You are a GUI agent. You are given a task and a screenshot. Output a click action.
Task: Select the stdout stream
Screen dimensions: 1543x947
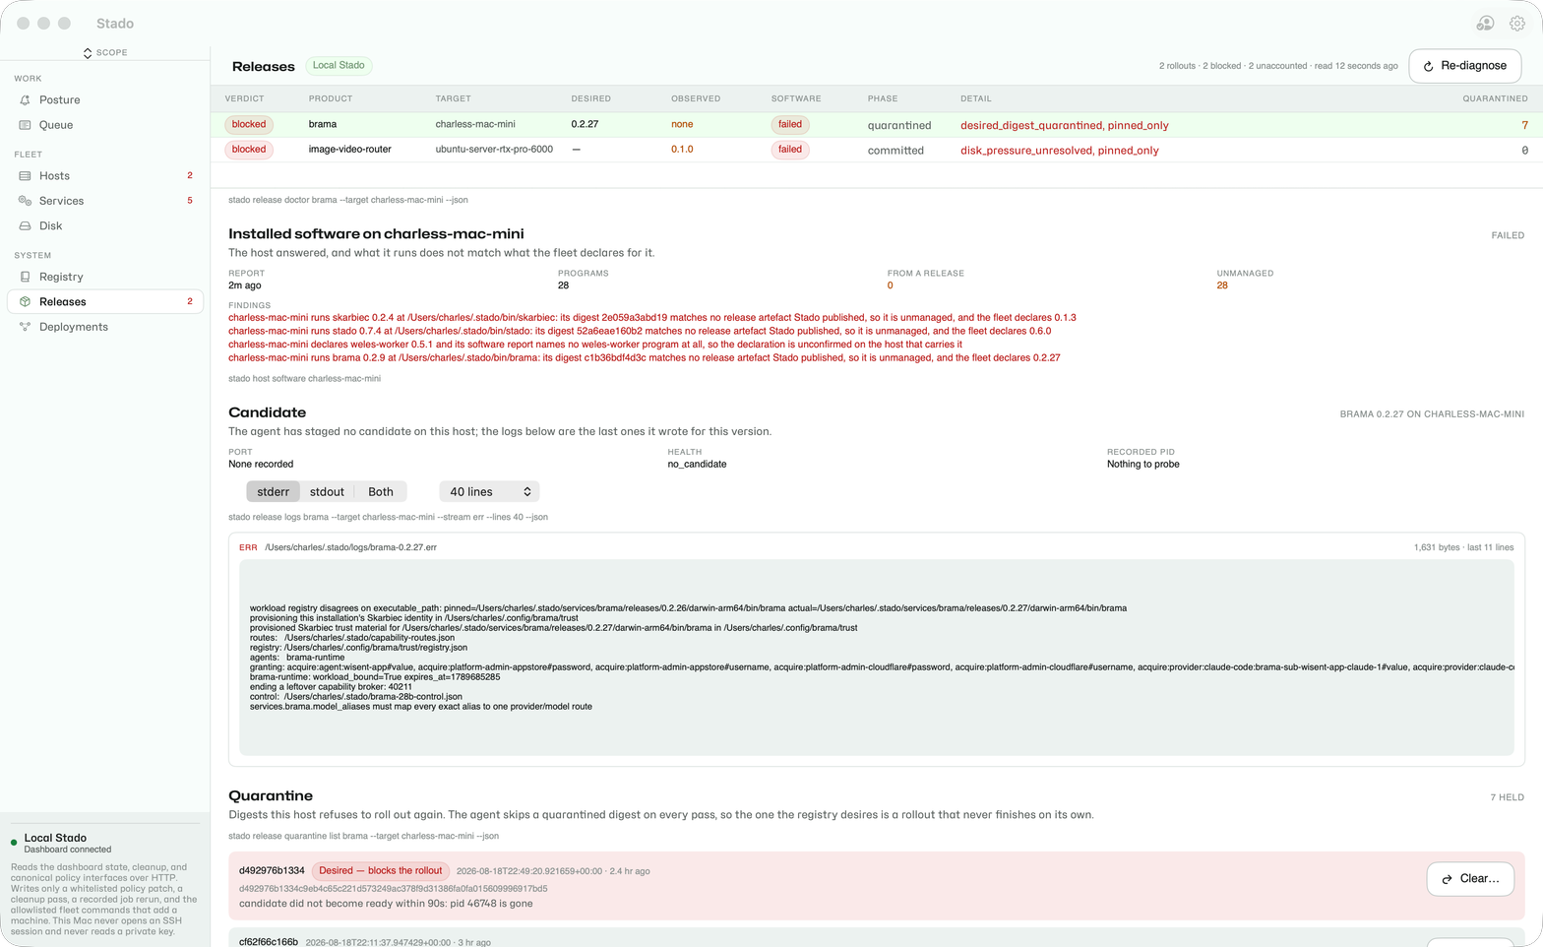tap(327, 492)
